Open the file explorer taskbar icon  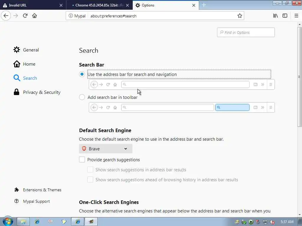[x=23, y=222]
